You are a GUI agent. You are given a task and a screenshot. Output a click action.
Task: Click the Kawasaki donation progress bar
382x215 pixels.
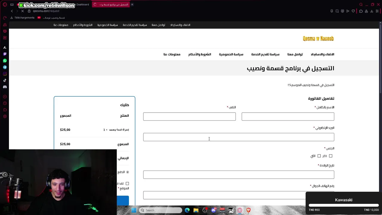[x=344, y=205]
